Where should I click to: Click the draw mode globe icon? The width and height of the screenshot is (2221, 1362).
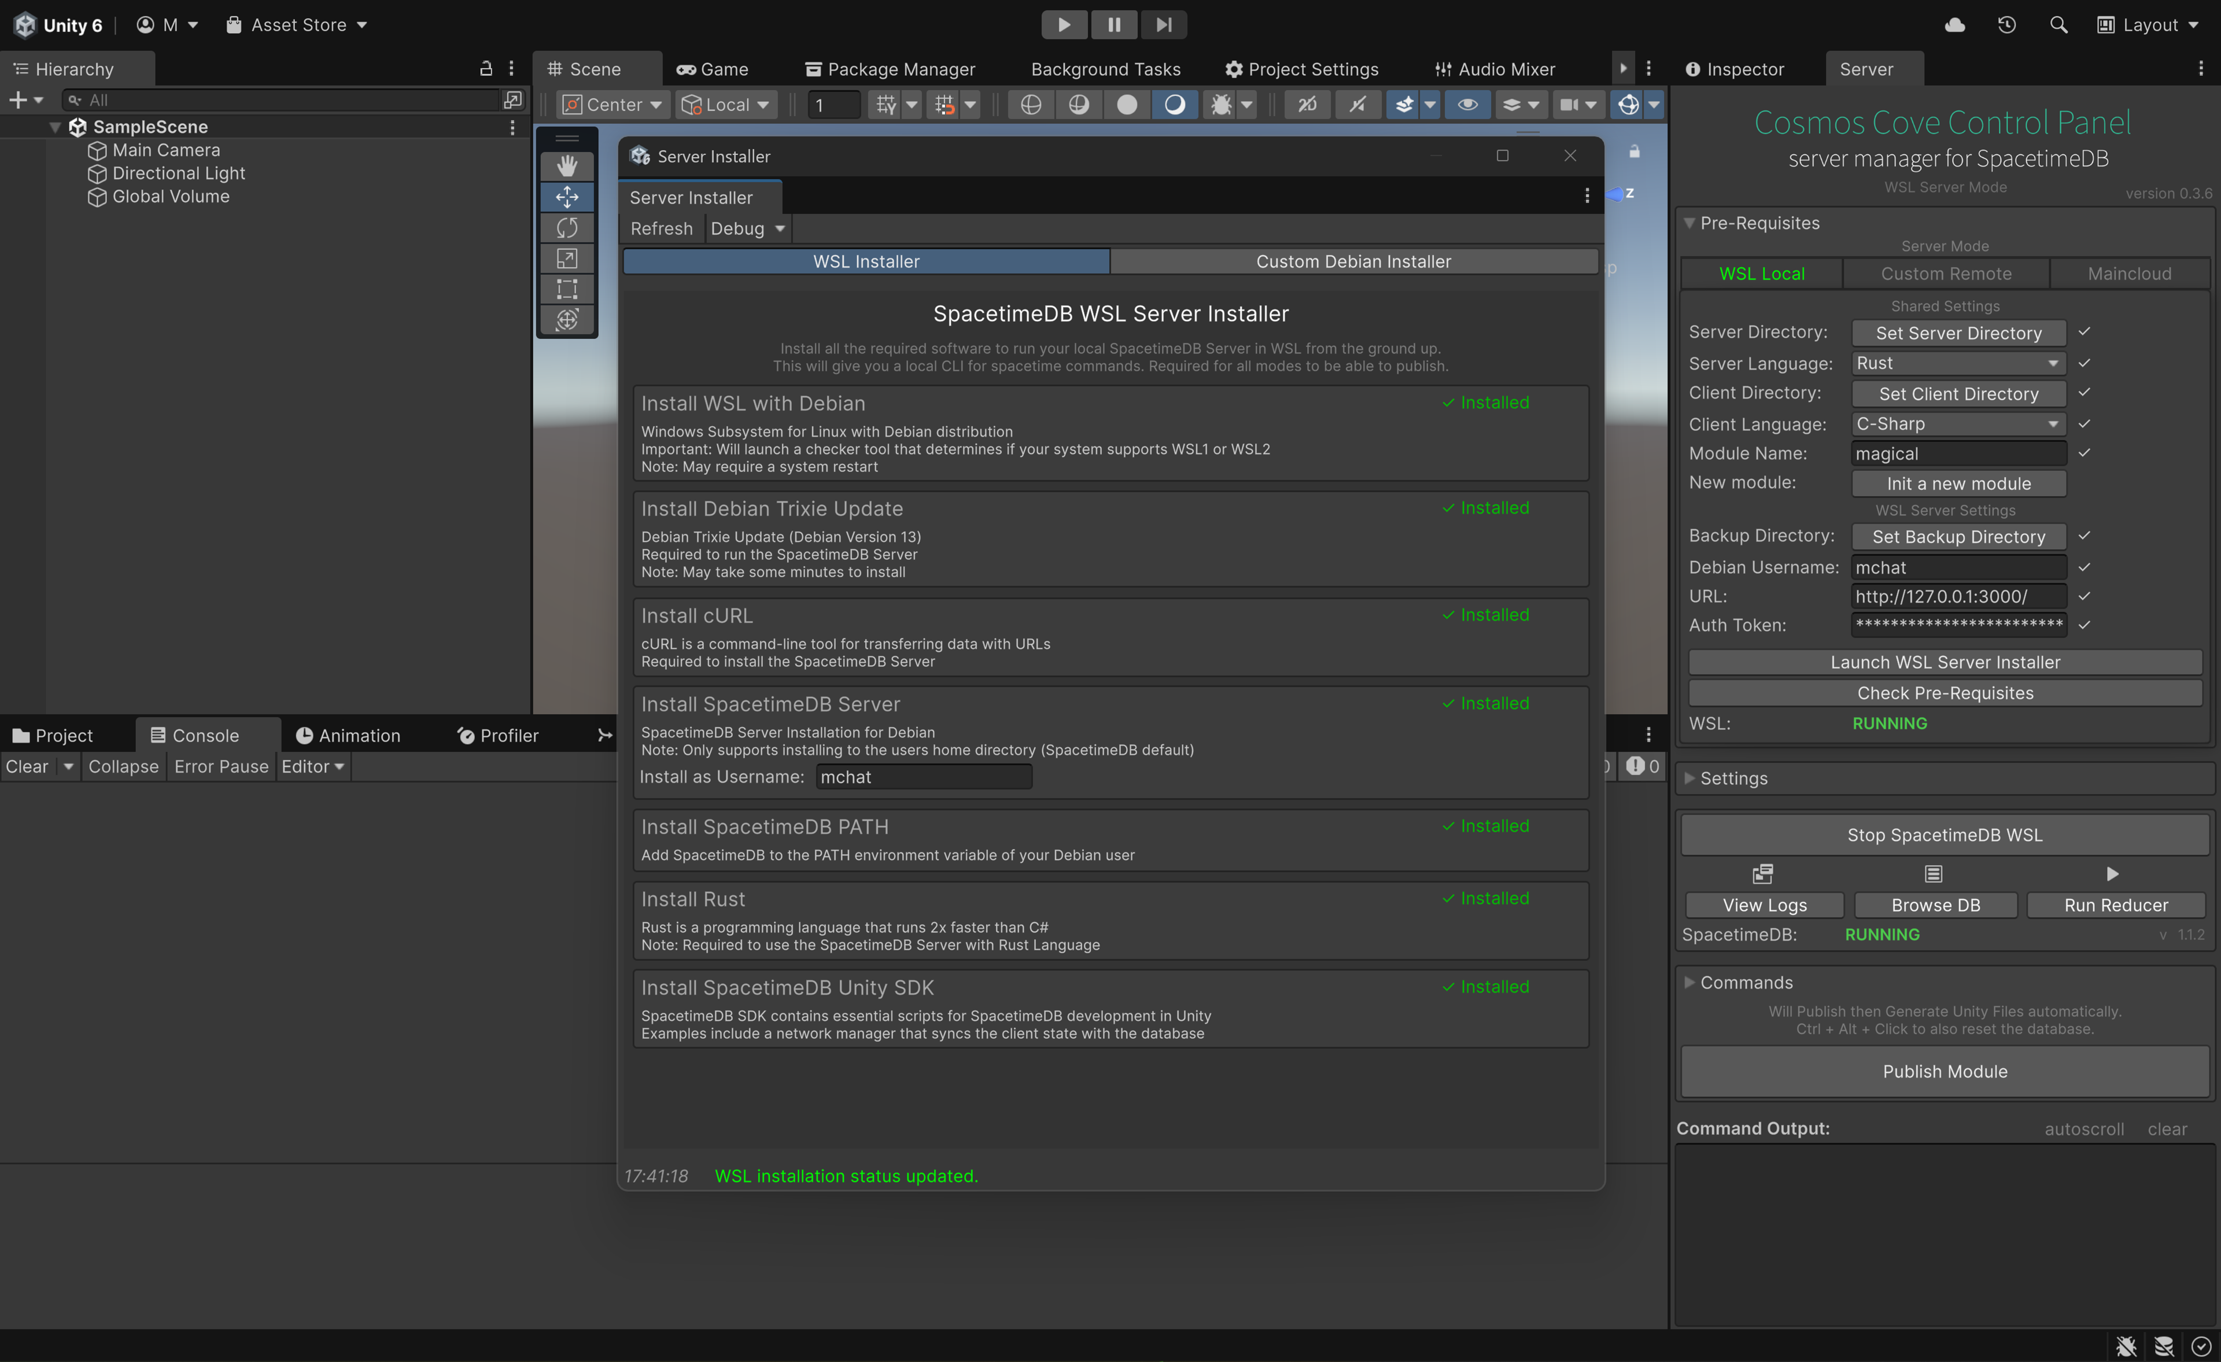[x=1030, y=105]
